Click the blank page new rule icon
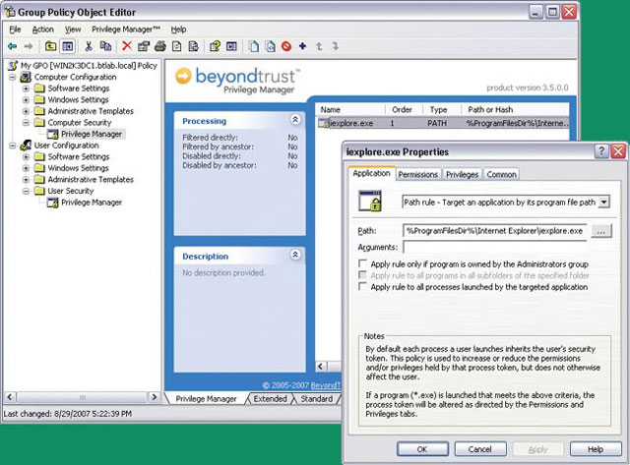Image resolution: width=630 pixels, height=465 pixels. (254, 46)
